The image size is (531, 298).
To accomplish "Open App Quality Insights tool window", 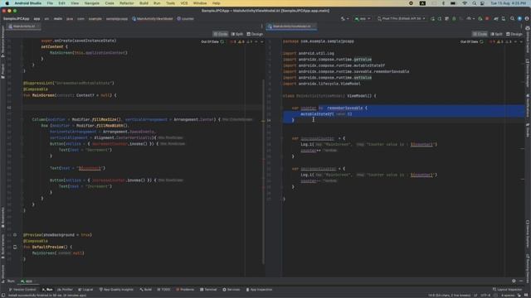I will [116, 290].
